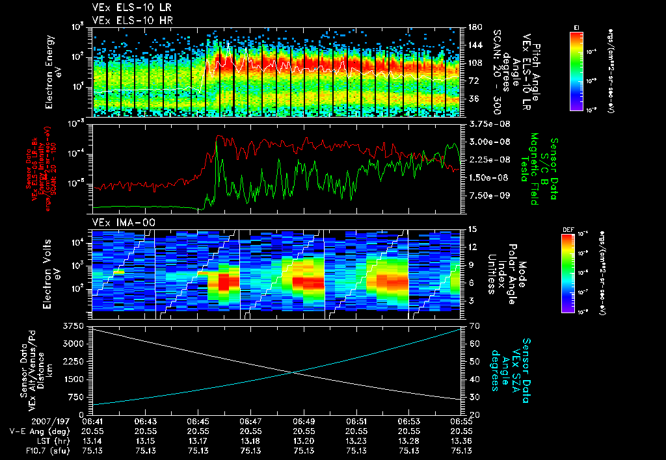Select the LST value 13.20
The width and height of the screenshot is (666, 460).
point(303,441)
